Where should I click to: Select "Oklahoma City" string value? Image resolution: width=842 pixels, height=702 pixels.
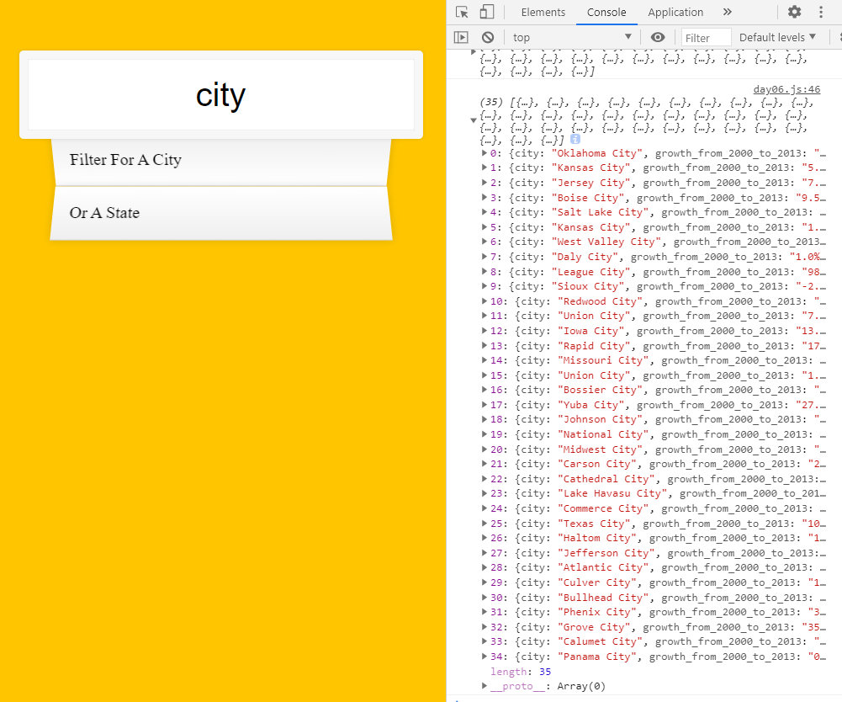tap(597, 153)
